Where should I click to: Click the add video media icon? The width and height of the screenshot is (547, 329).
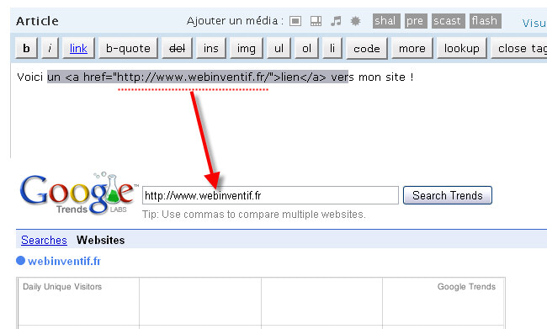[x=316, y=21]
